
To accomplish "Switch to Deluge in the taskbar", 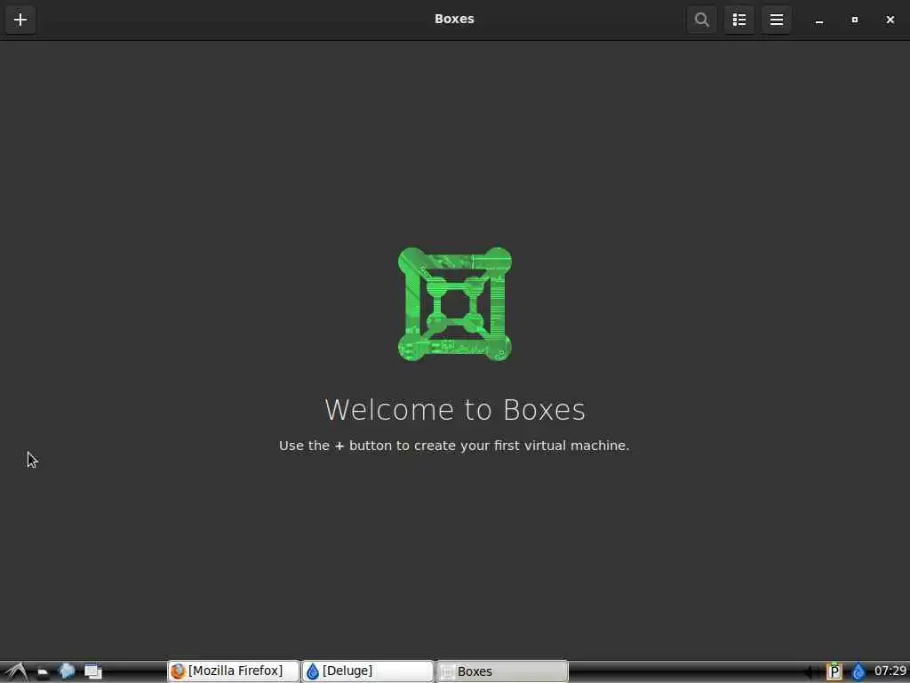I will point(368,671).
